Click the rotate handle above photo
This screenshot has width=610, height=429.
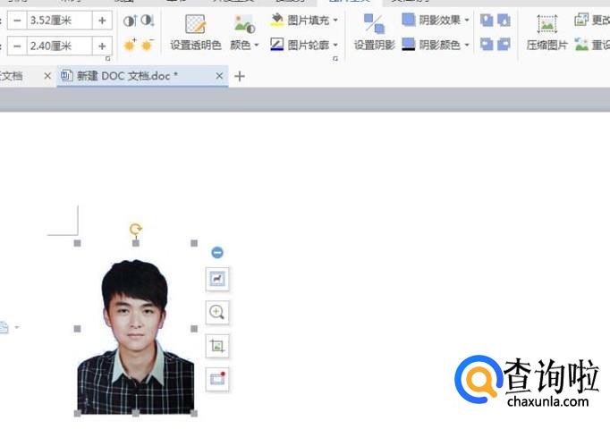[135, 229]
